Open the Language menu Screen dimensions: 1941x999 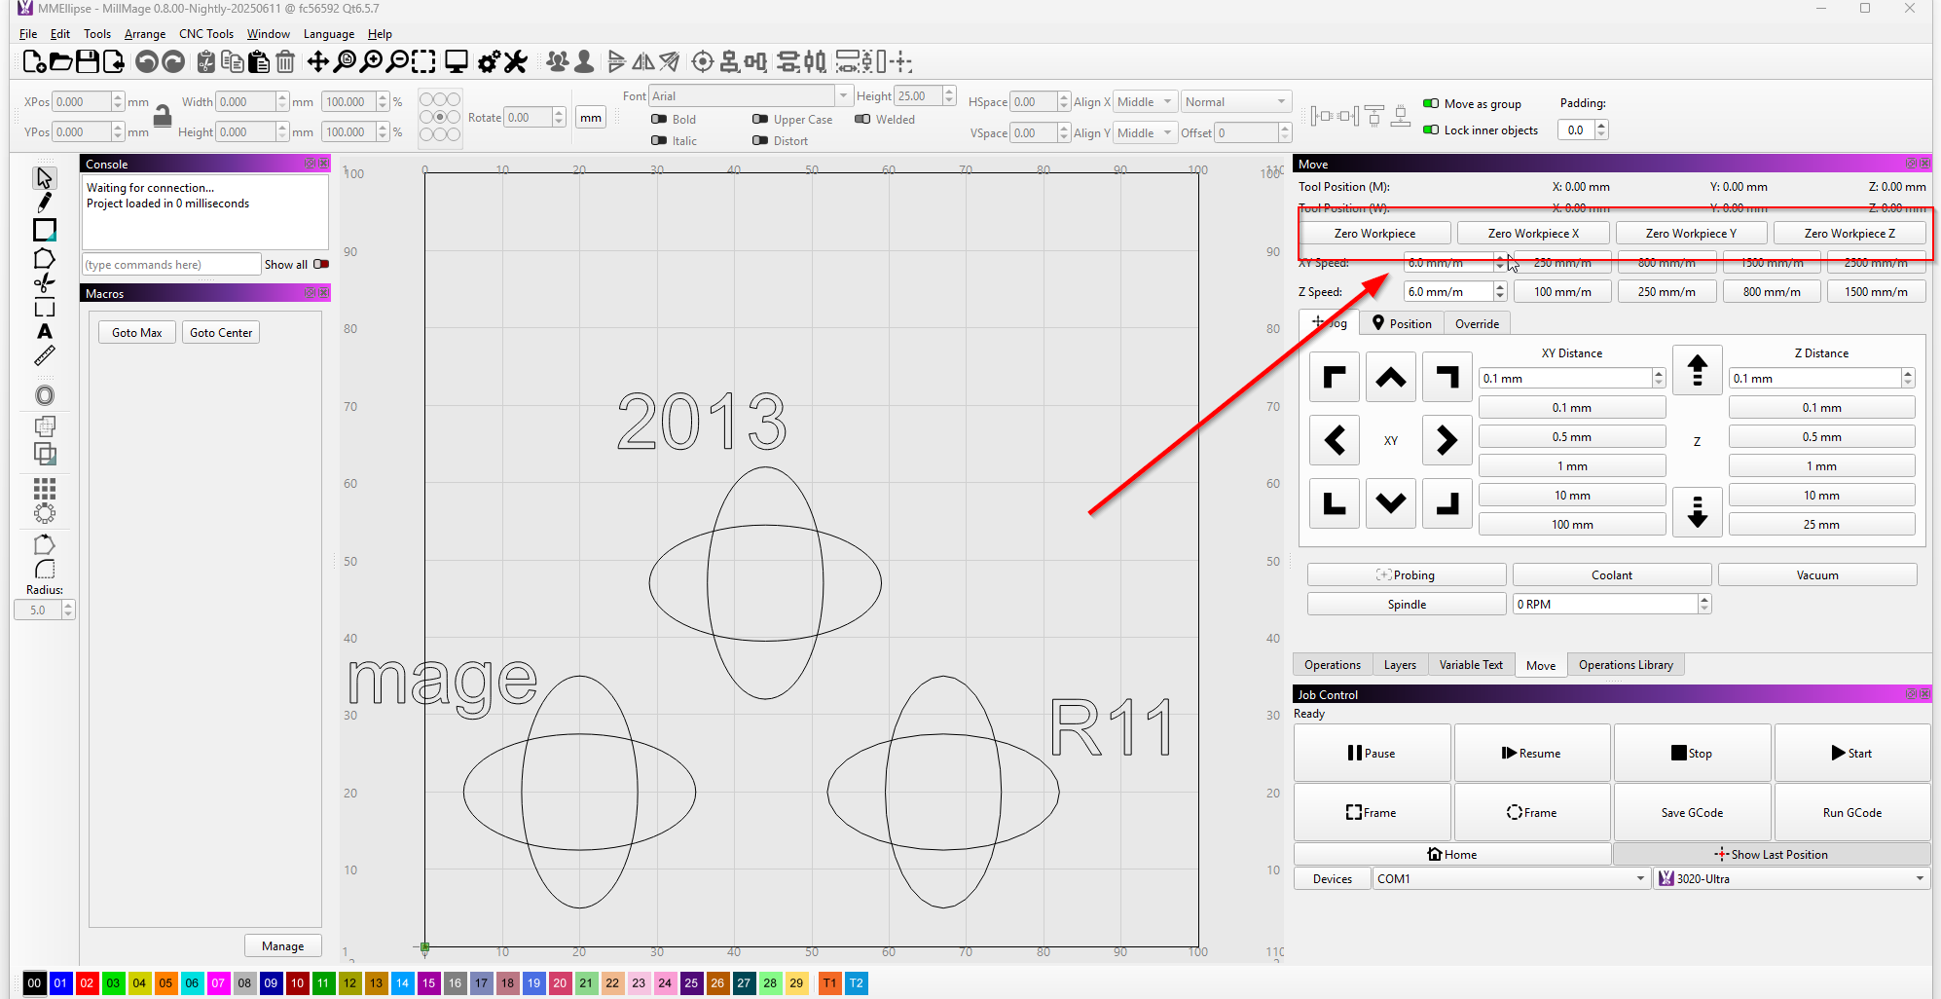coord(329,33)
